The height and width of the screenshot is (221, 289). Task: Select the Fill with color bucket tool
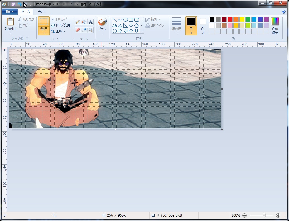(84, 22)
